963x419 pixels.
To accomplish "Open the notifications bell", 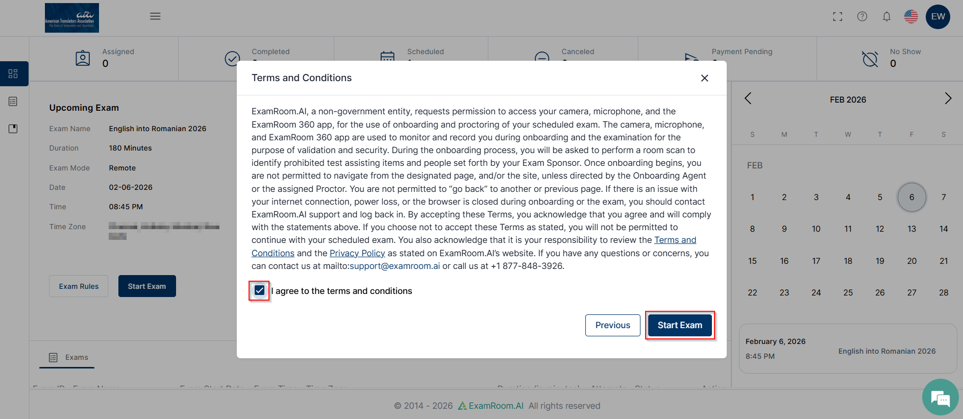I will click(x=886, y=17).
